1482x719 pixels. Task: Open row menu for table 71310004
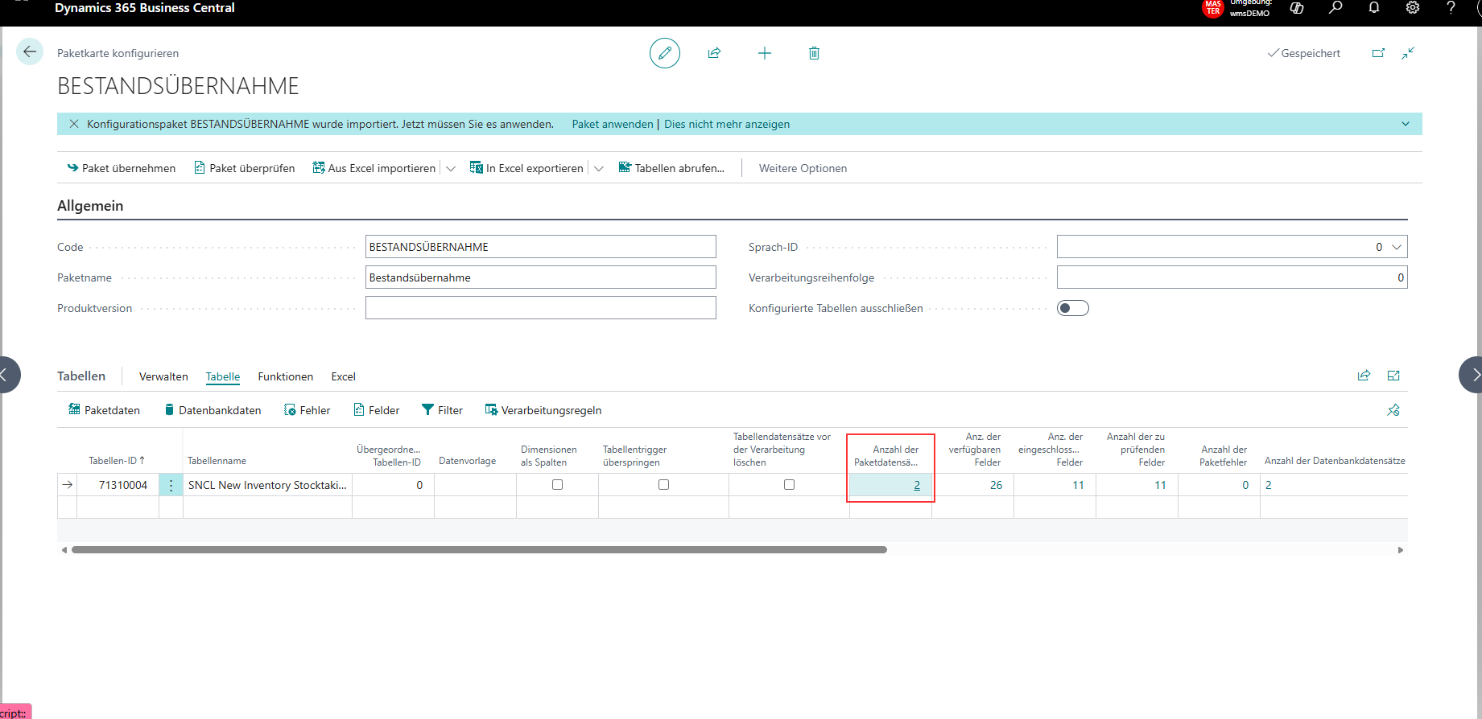click(x=171, y=485)
